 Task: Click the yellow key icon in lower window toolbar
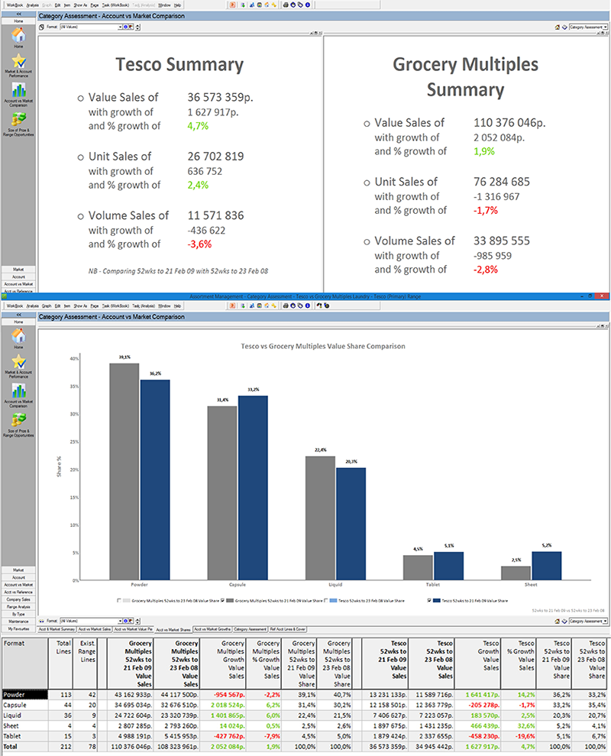pyautogui.click(x=274, y=305)
